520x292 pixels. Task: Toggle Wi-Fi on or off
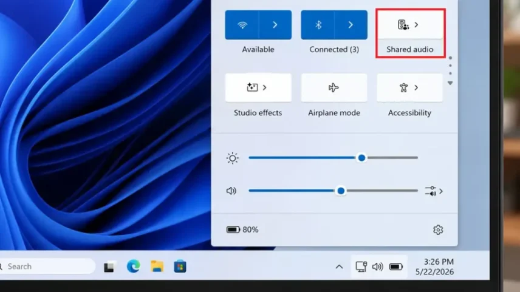[x=242, y=25]
